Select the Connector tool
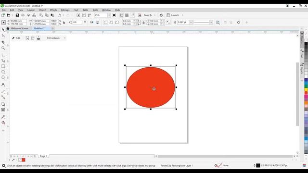Screen dimensions: 308x173 (x=3, y=97)
